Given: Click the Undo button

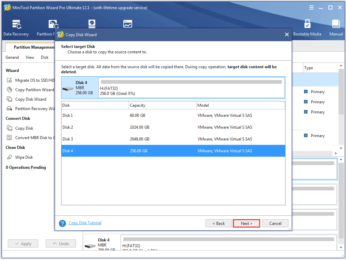Looking at the screenshot, I should click(61, 244).
